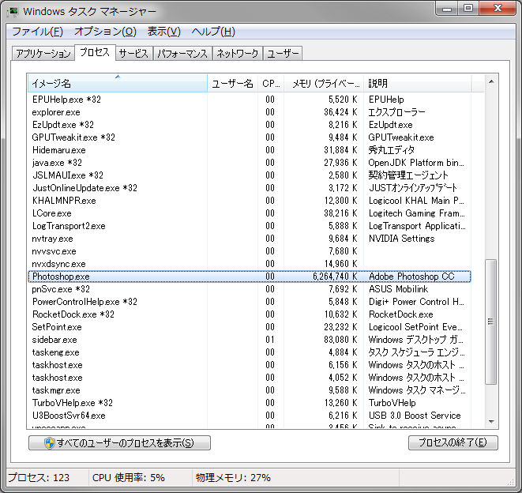522x493 pixels.
Task: Select the U3BoostSvr64.exe process
Action: click(x=250, y=416)
